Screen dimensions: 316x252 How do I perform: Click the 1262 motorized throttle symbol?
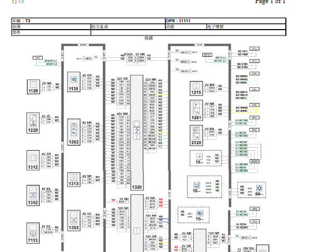pos(74,132)
